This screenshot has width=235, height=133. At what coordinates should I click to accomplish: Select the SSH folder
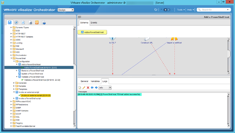coord(16,120)
